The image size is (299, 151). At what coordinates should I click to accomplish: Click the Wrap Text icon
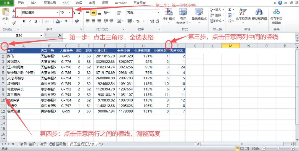119,12
